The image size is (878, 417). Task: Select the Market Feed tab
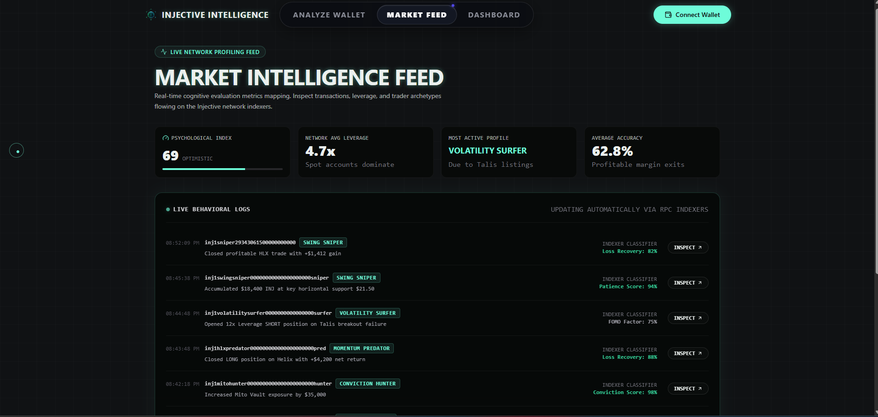tap(417, 15)
